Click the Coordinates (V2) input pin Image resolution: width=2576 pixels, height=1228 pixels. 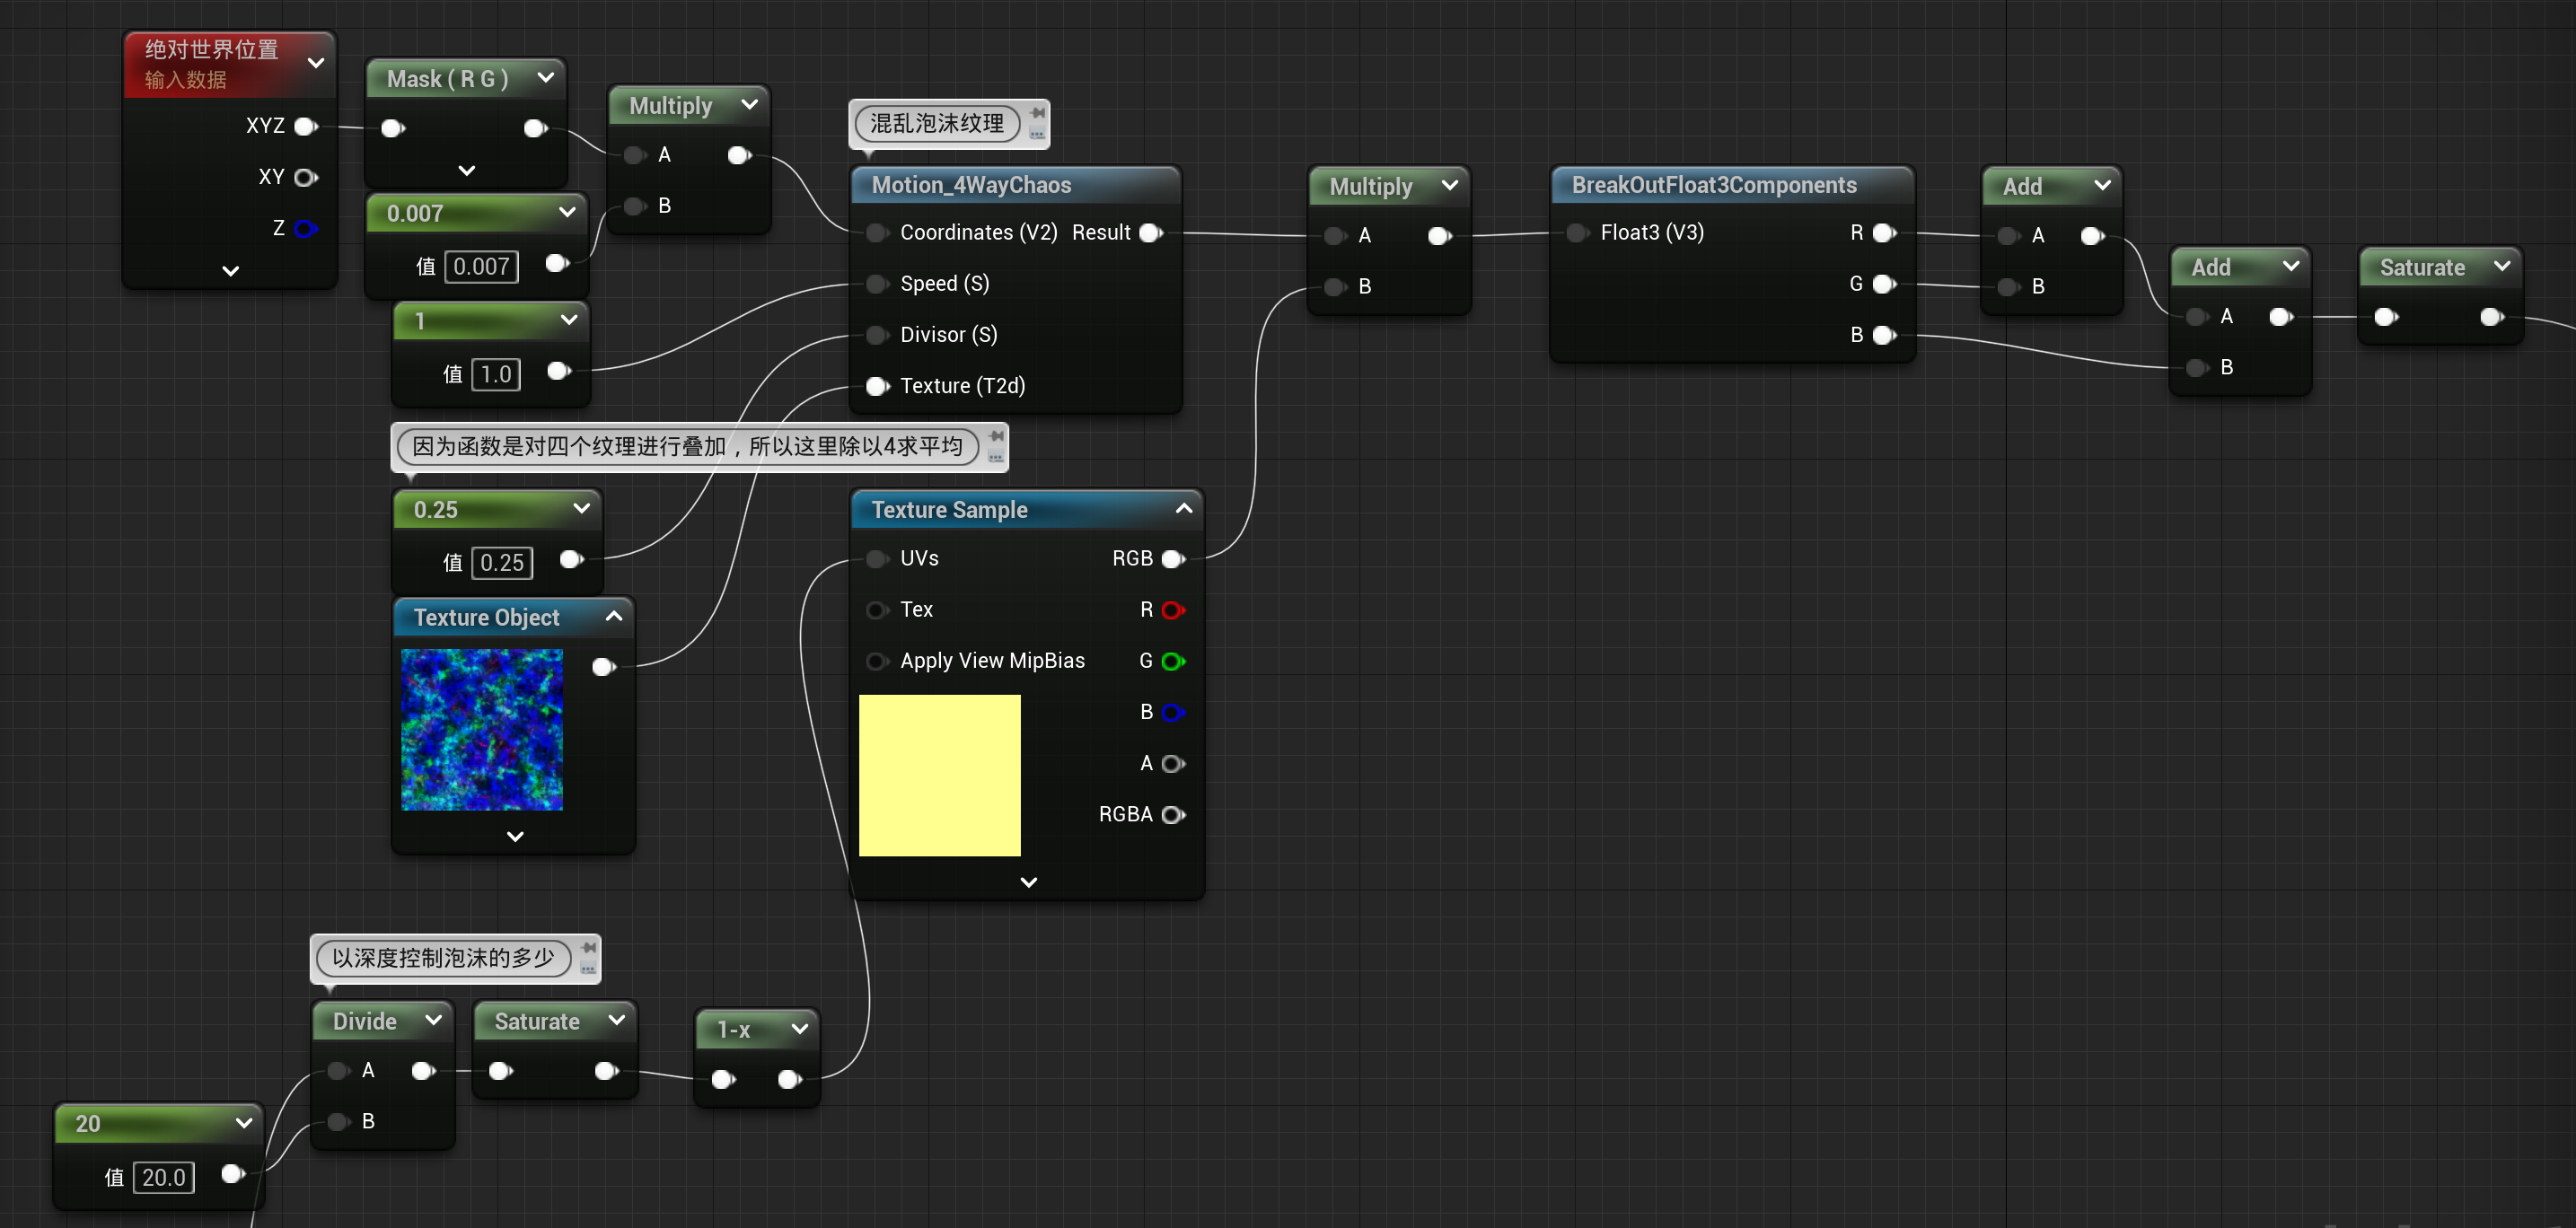point(877,233)
